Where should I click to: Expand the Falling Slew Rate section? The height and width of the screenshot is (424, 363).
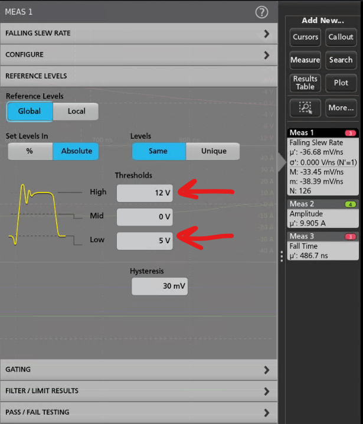click(139, 34)
